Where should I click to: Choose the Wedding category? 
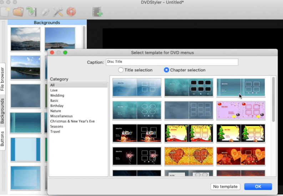(x=57, y=96)
